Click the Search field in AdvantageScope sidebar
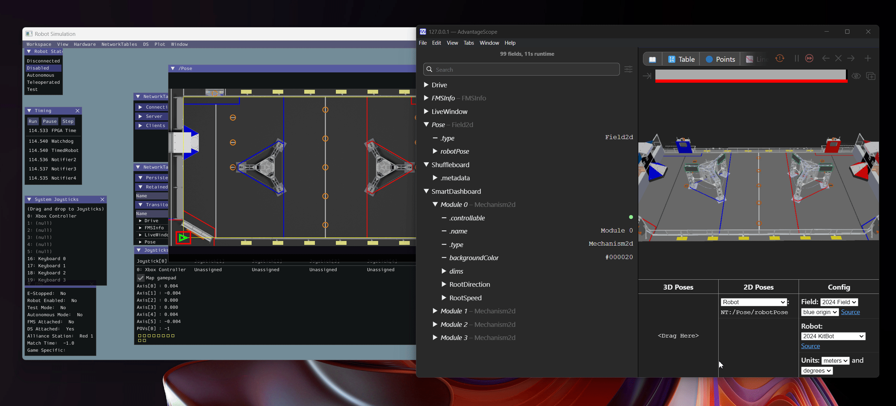This screenshot has height=406, width=896. pos(521,70)
